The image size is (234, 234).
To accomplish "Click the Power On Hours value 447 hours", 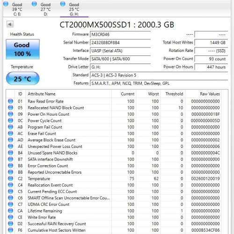I will [211, 67].
